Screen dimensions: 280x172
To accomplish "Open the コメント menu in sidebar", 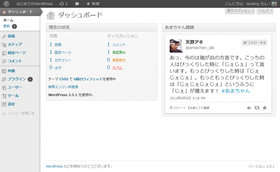I will pyautogui.click(x=15, y=61).
